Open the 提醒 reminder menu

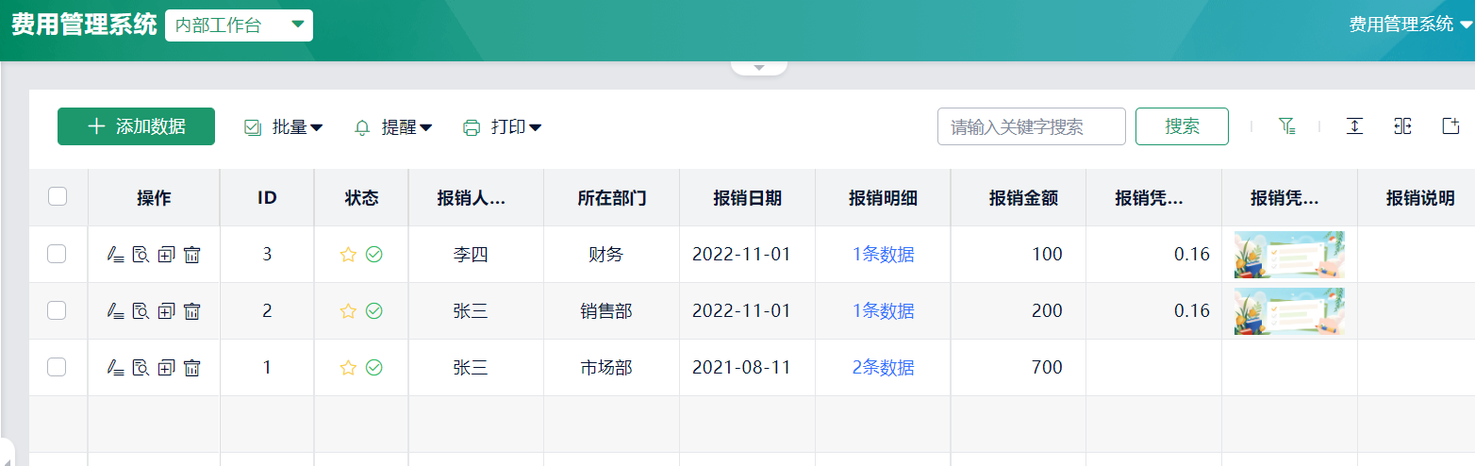[393, 127]
